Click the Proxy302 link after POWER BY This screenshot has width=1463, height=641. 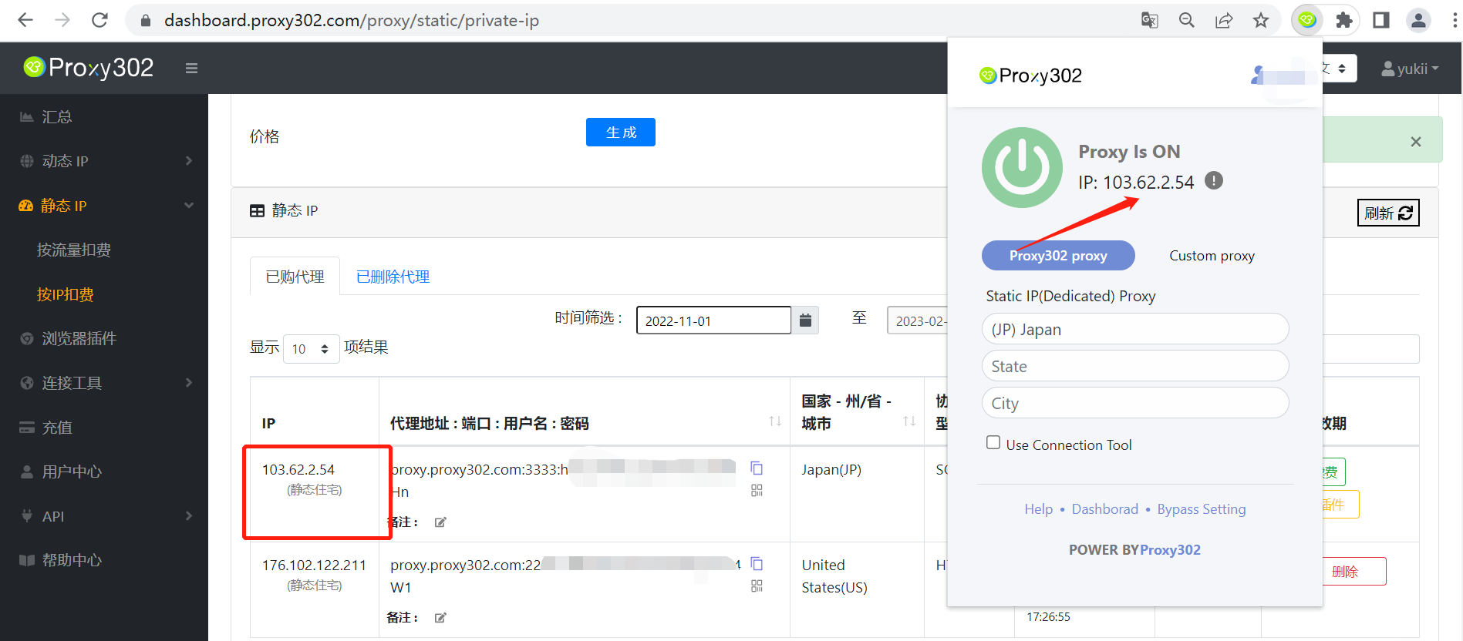pyautogui.click(x=1170, y=550)
